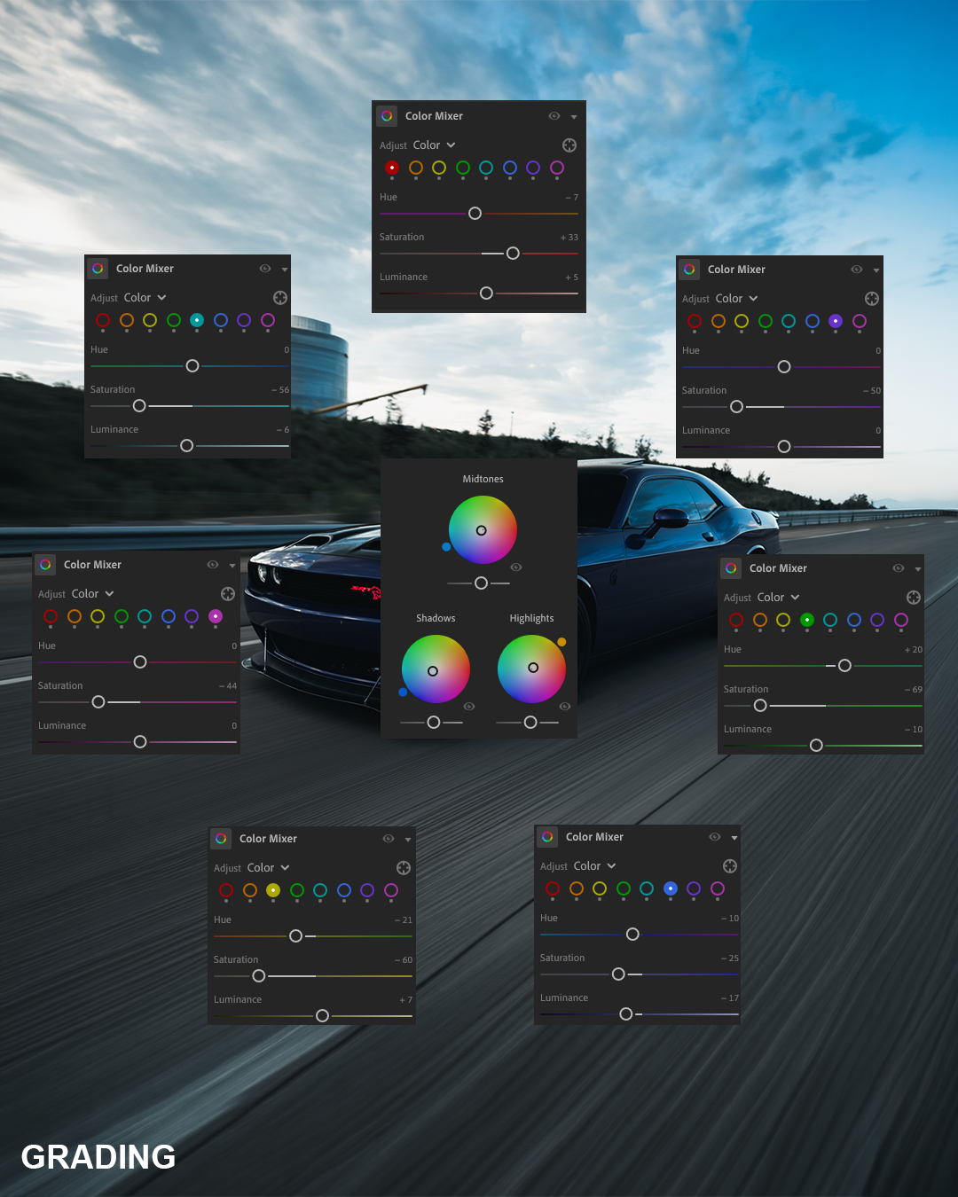Open Adjust Color dropdown in the Luminance -17 panel
The width and height of the screenshot is (958, 1197).
594,866
